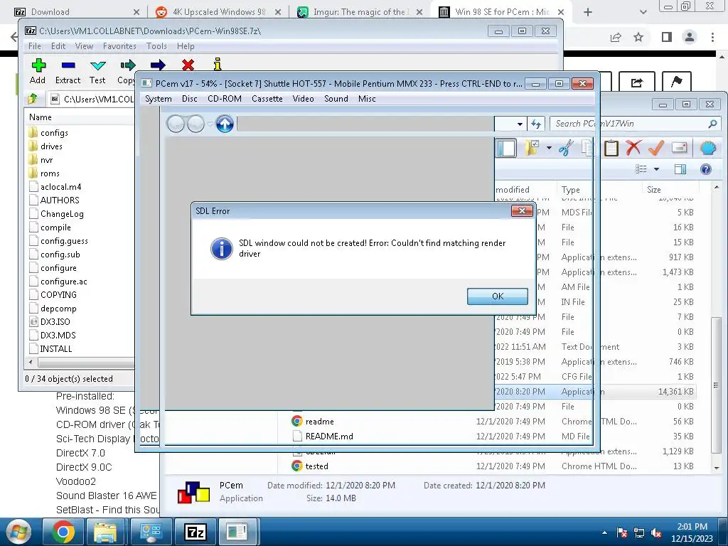
Task: Click the magnifier icon in Explorer search box
Action: pos(712,124)
